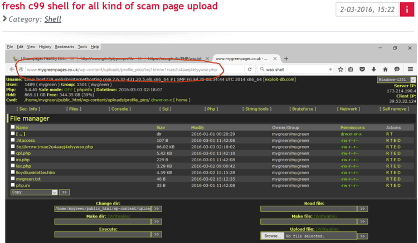Click the bookmark star icon in toolbar
Image resolution: width=418 pixels, height=243 pixels.
[x=341, y=70]
